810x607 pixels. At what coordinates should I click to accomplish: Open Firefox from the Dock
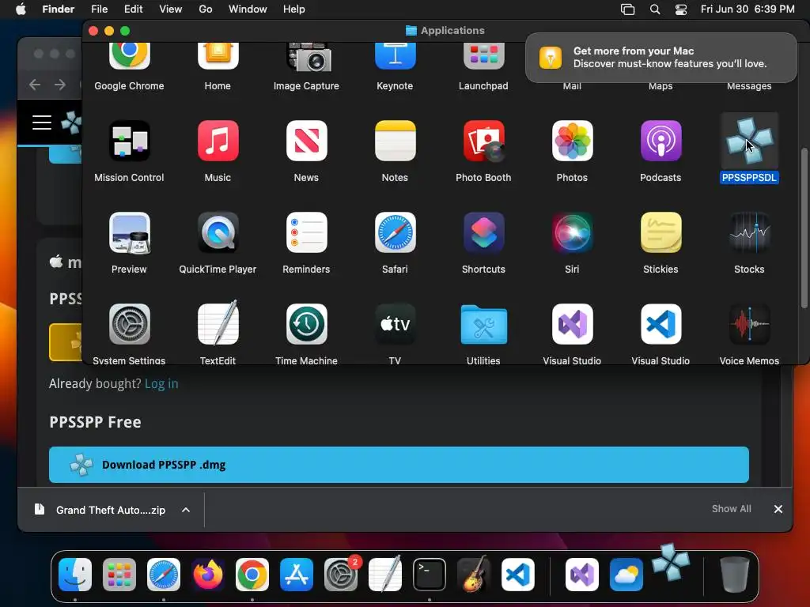tap(208, 575)
